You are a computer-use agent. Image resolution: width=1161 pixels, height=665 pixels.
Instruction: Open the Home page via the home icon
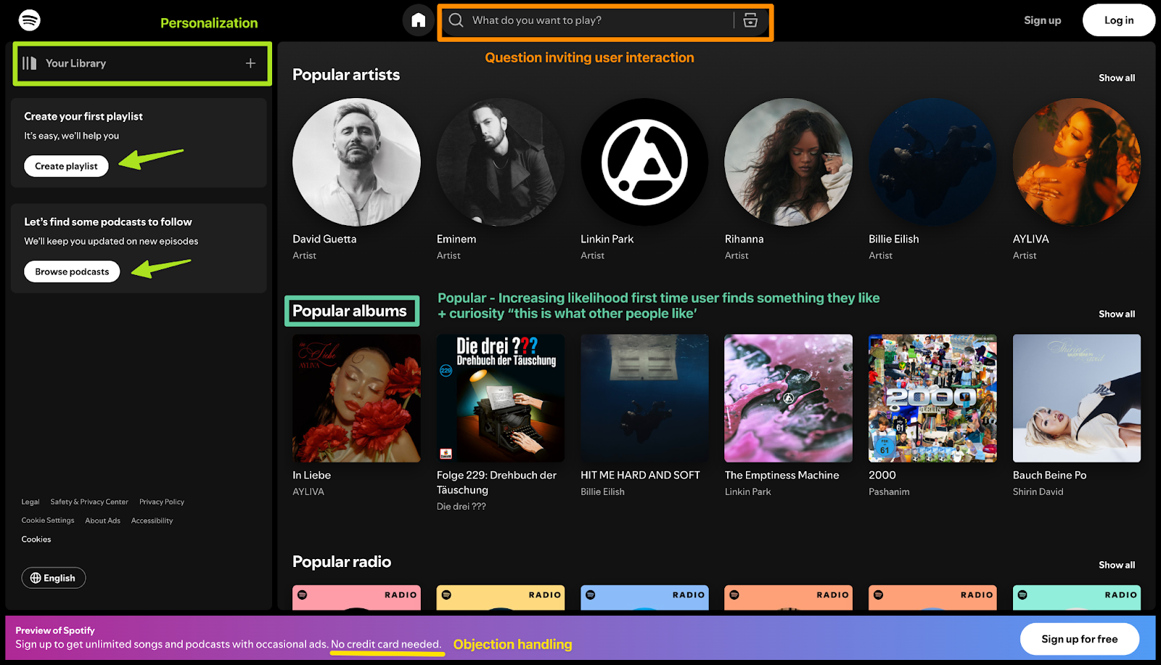pyautogui.click(x=418, y=20)
